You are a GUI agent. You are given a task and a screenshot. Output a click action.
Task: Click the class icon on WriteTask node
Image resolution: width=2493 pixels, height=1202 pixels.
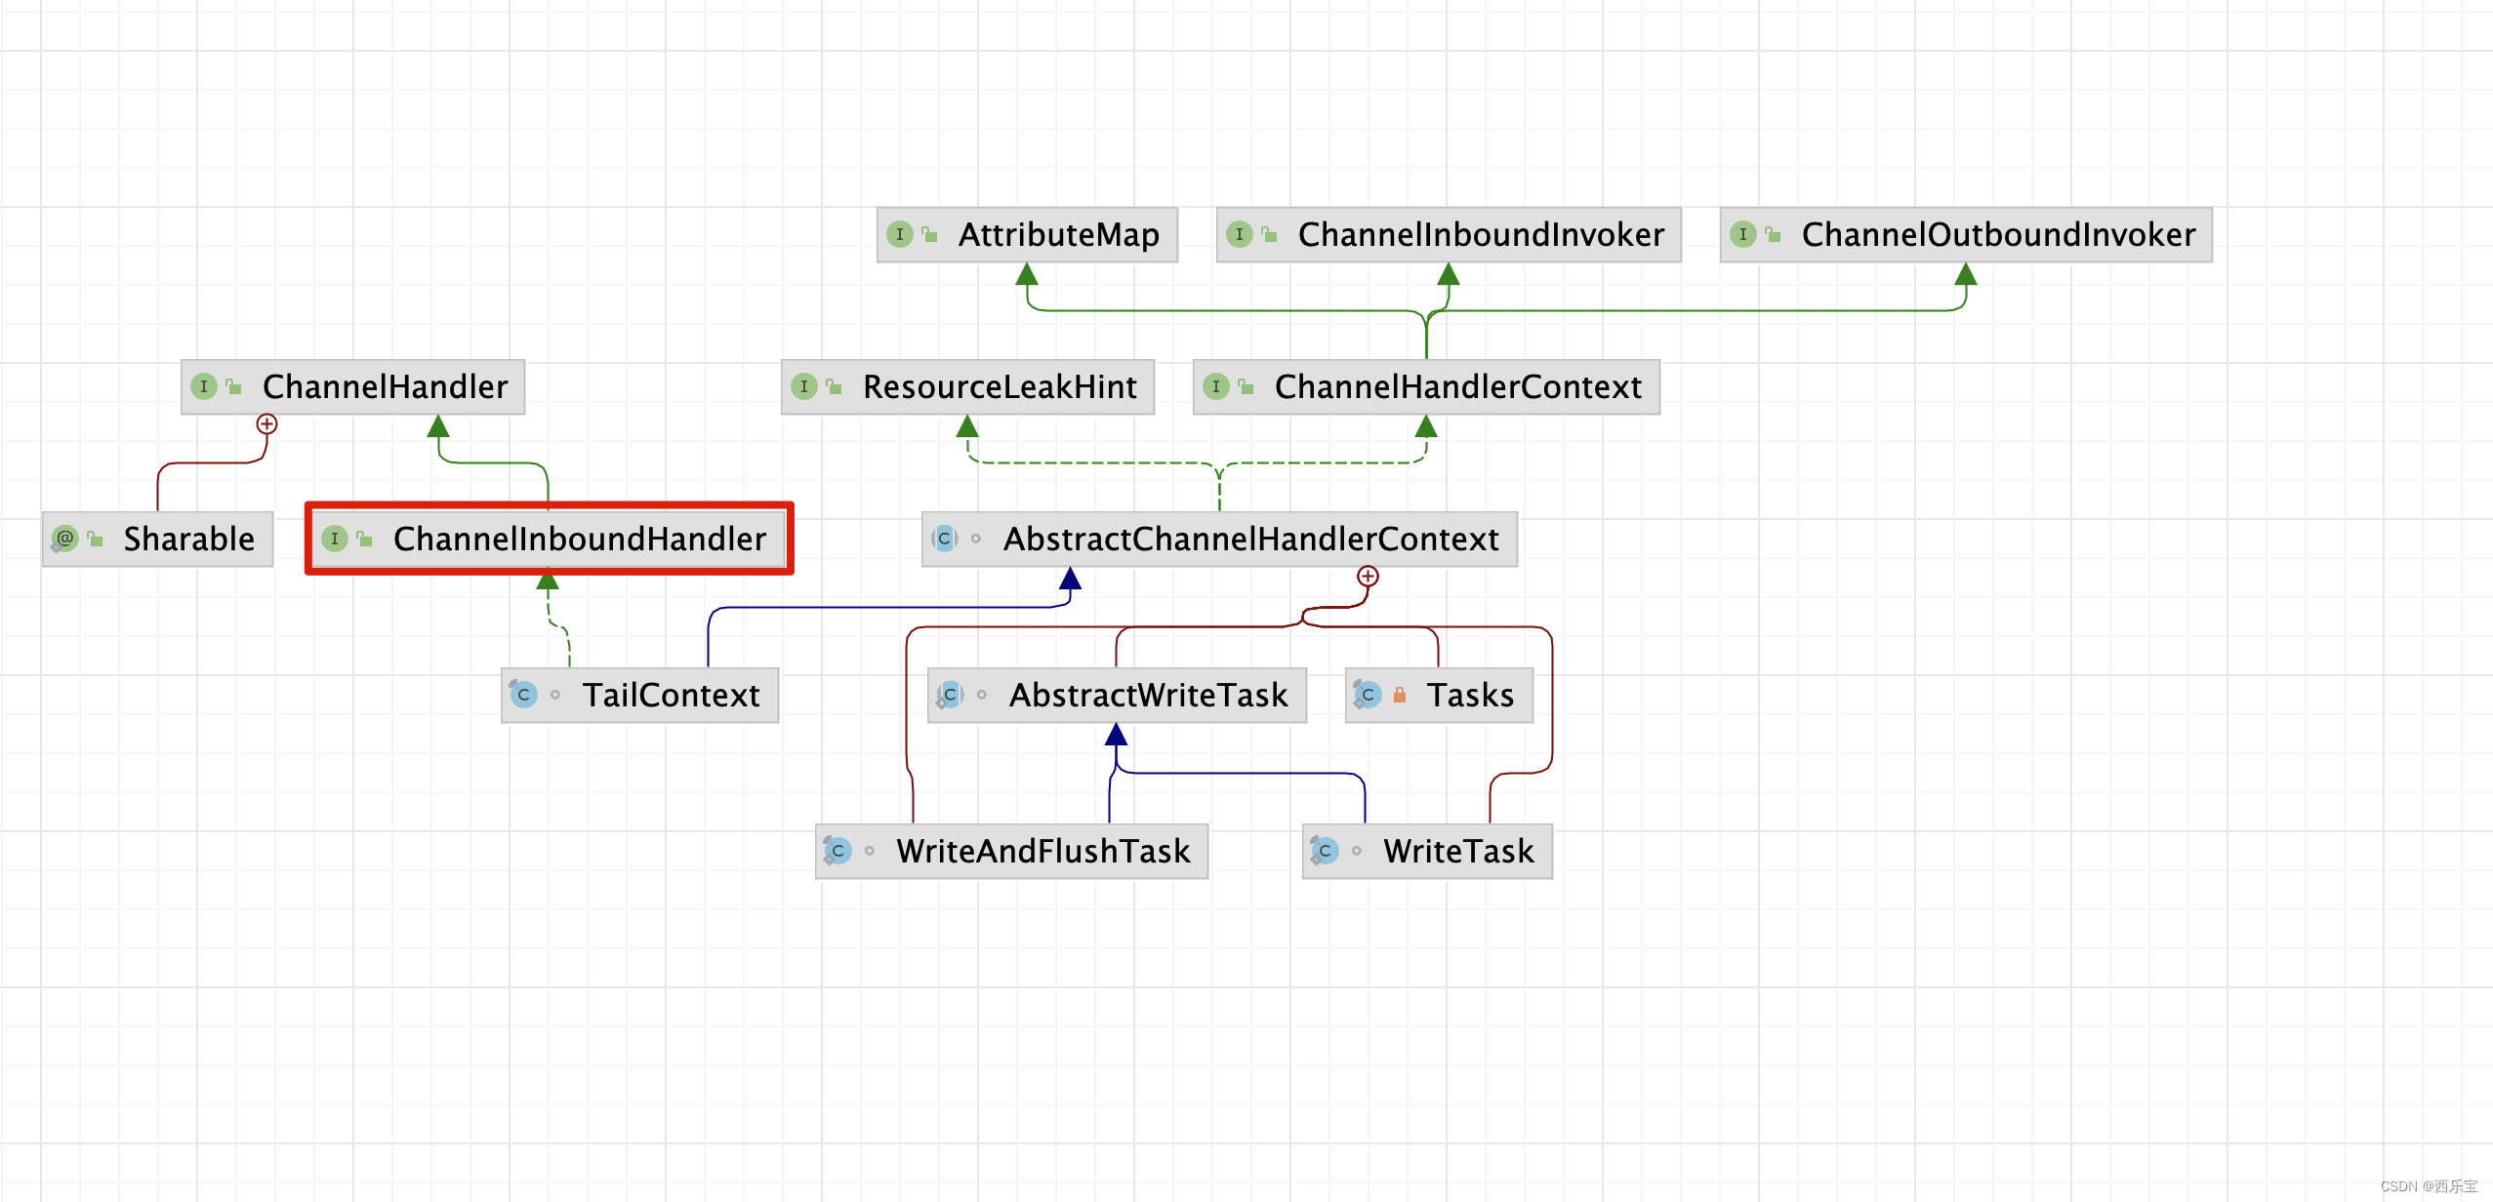pos(1324,851)
